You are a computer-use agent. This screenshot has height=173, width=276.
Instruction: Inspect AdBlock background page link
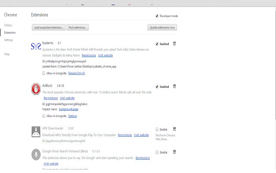pyautogui.click(x=69, y=109)
